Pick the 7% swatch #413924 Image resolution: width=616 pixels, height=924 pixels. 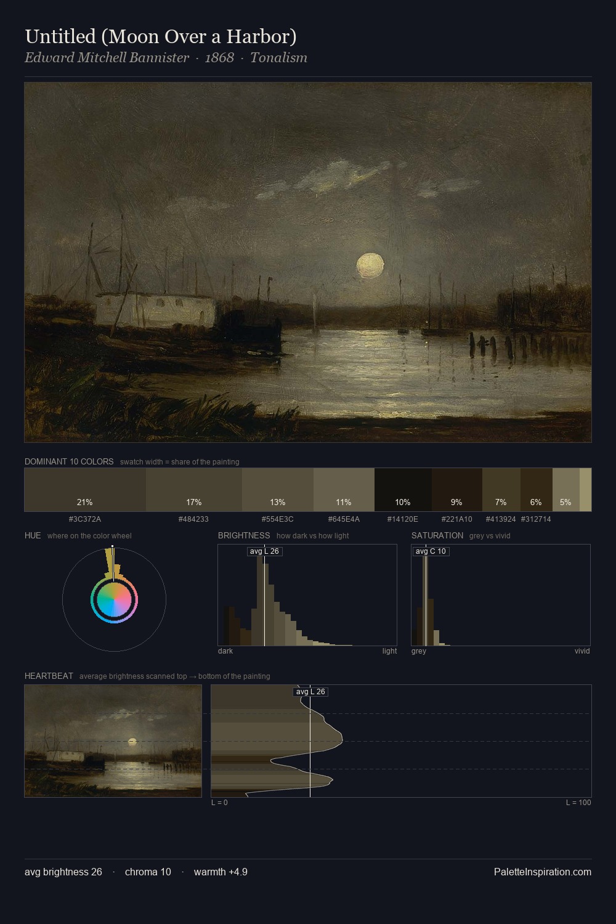[501, 490]
